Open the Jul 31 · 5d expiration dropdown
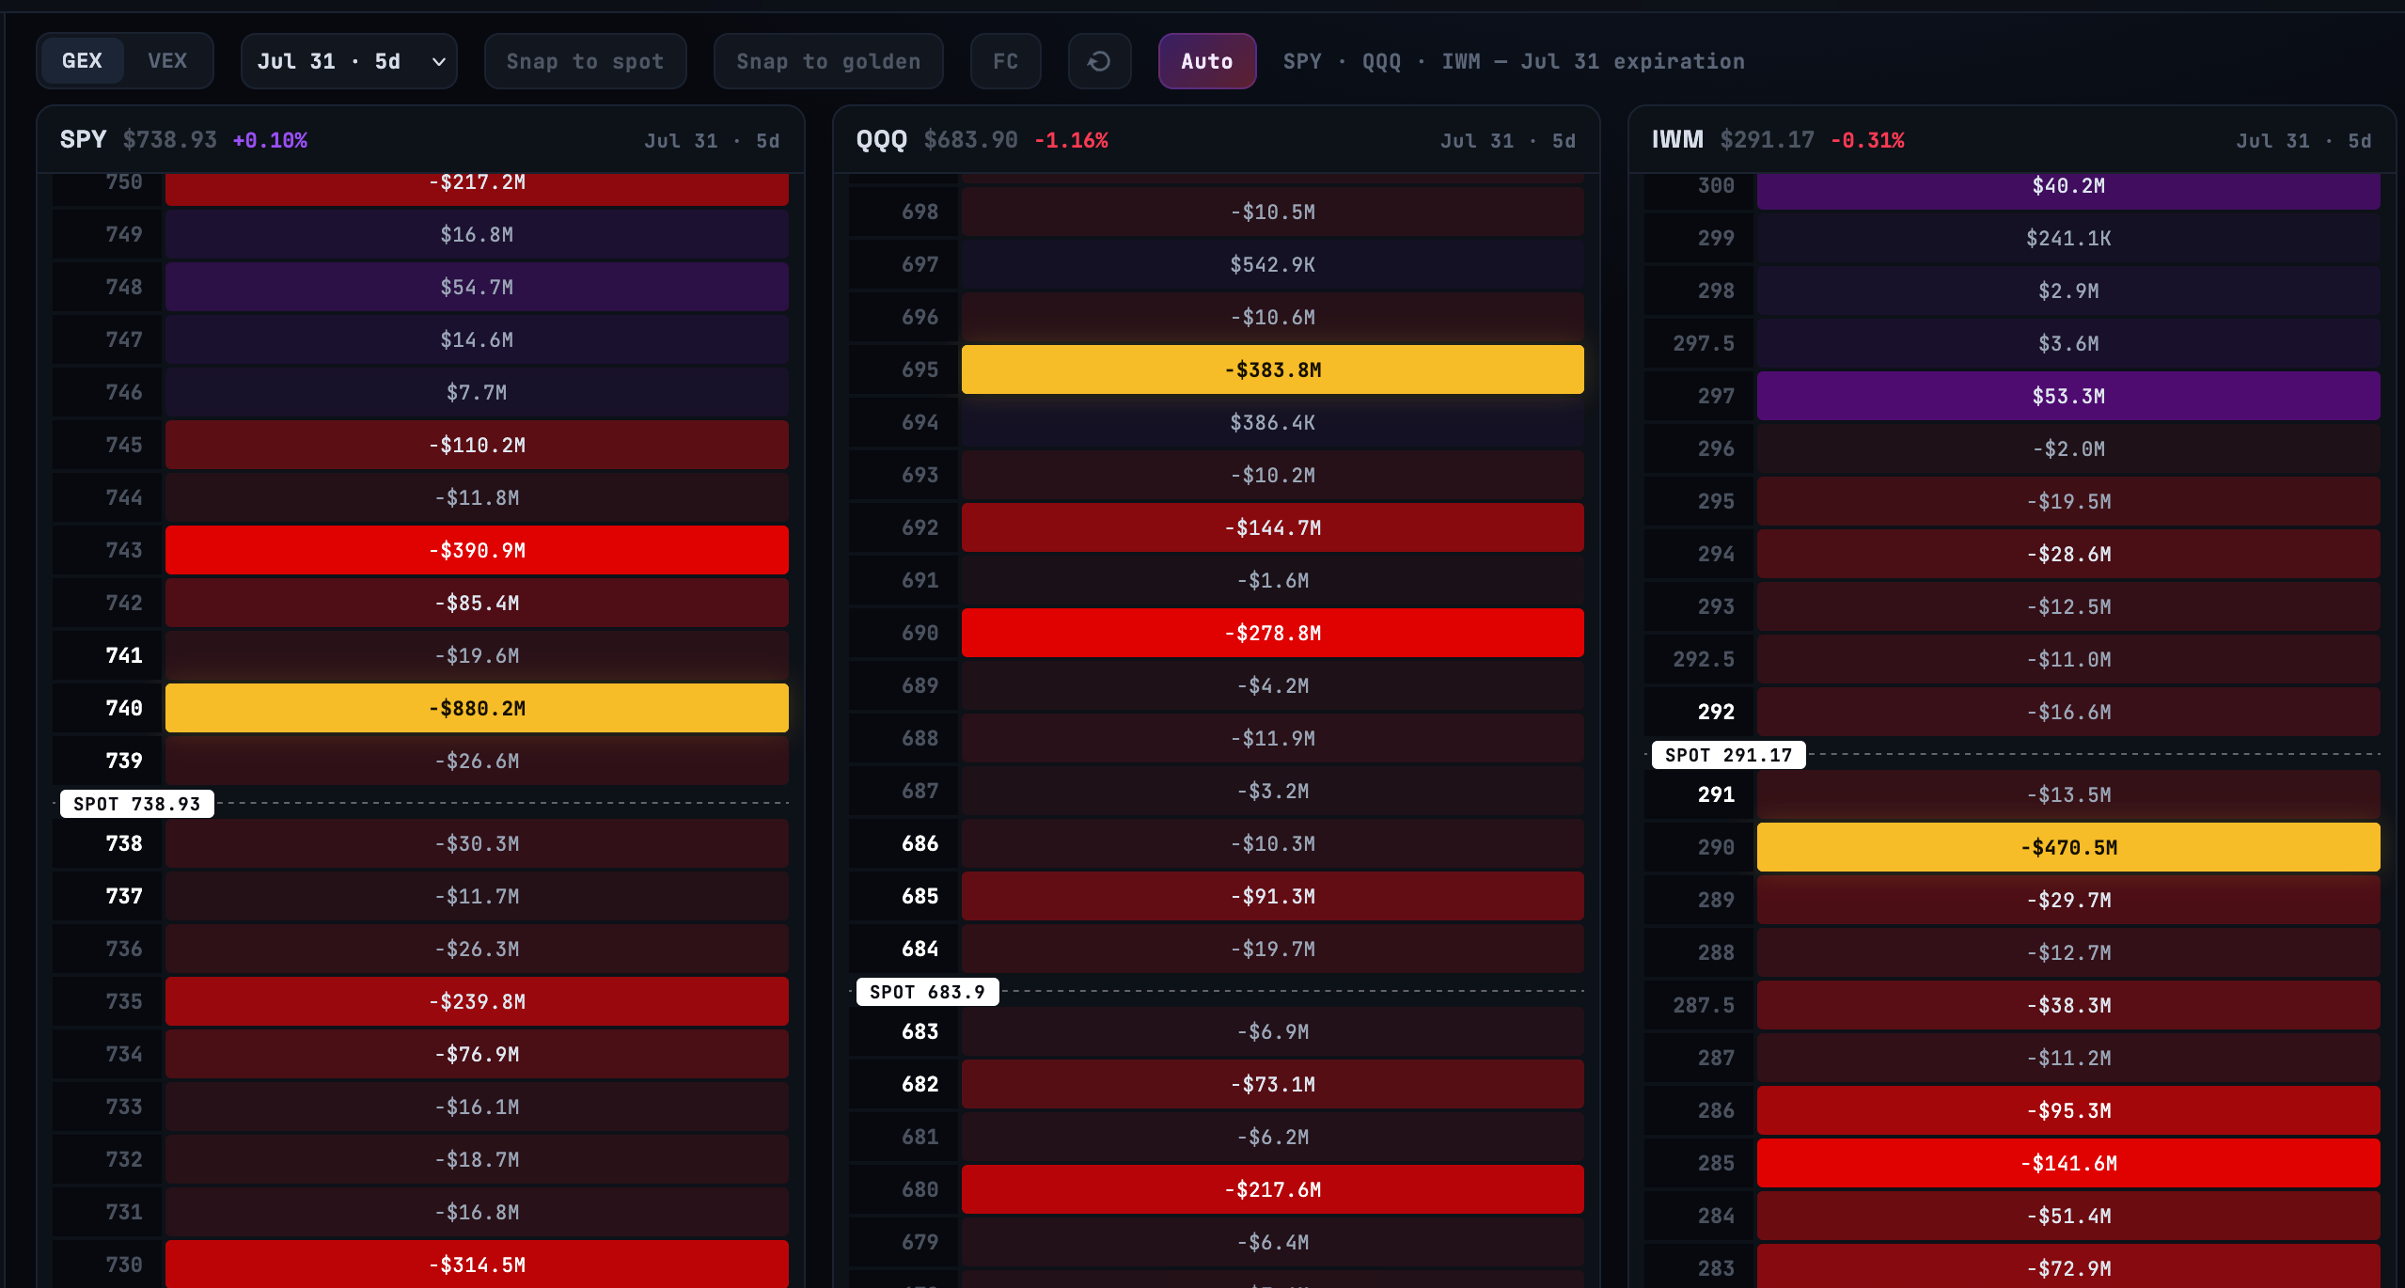This screenshot has height=1288, width=2405. [x=349, y=61]
